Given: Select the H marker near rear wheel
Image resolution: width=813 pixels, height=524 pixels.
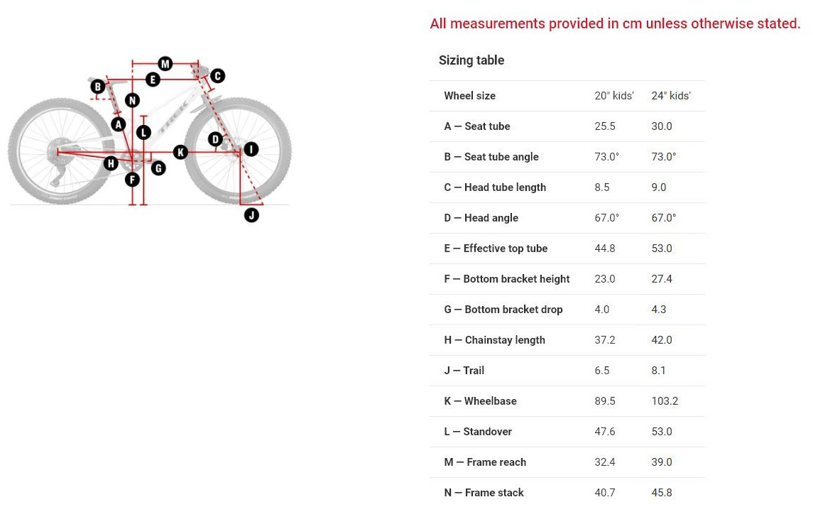Looking at the screenshot, I should 111,163.
